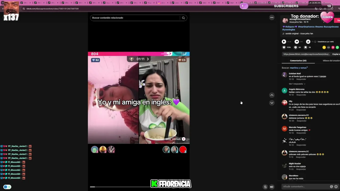This screenshot has height=191, width=340.
Task: Click the play count icon
Action: coord(284,42)
